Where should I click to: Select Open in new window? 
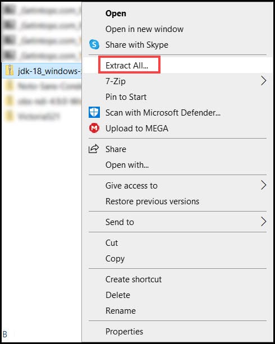pos(144,29)
